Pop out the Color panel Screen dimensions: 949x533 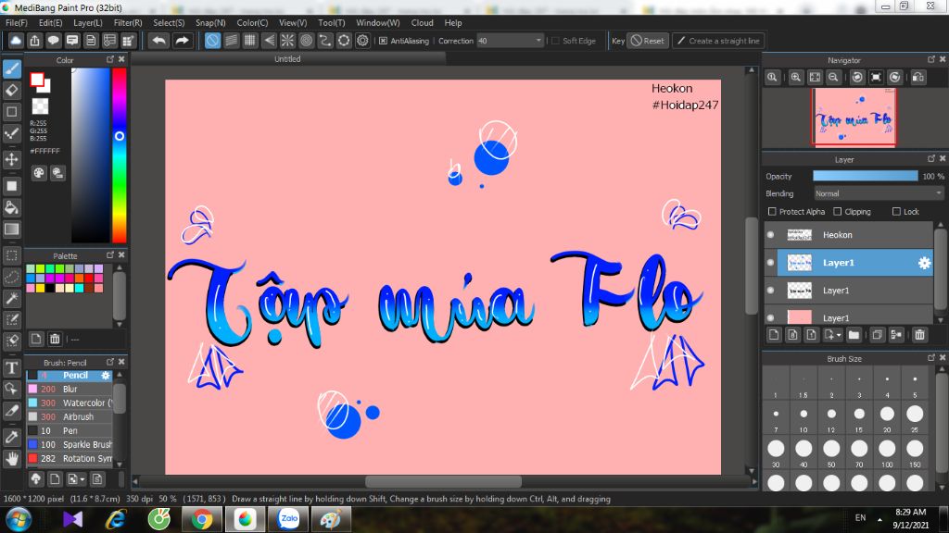(x=110, y=59)
